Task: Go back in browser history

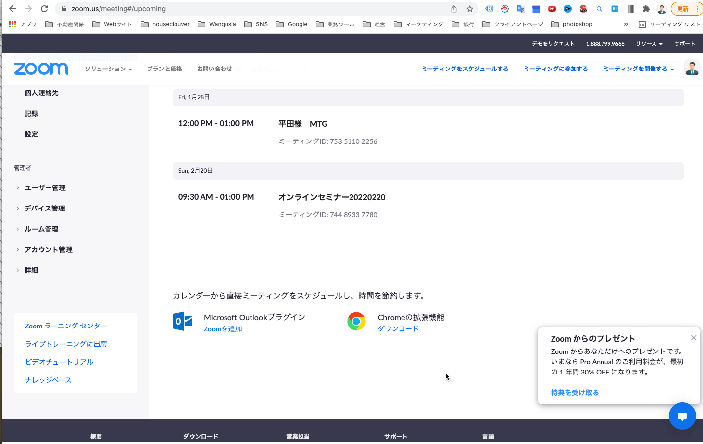Action: (x=13, y=9)
